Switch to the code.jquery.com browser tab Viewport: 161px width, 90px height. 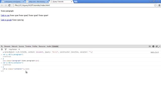[x=12, y=2]
